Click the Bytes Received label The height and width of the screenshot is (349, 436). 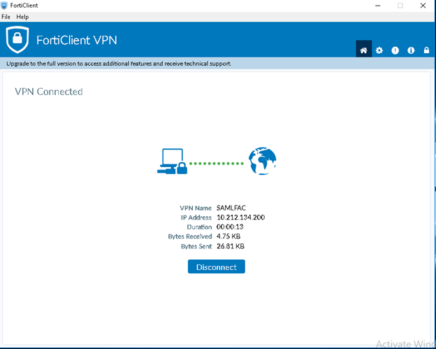coord(190,236)
